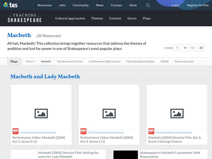Click RSC badge on Act 1 Scene 5 card
The width and height of the screenshot is (212, 159).
coord(15,131)
